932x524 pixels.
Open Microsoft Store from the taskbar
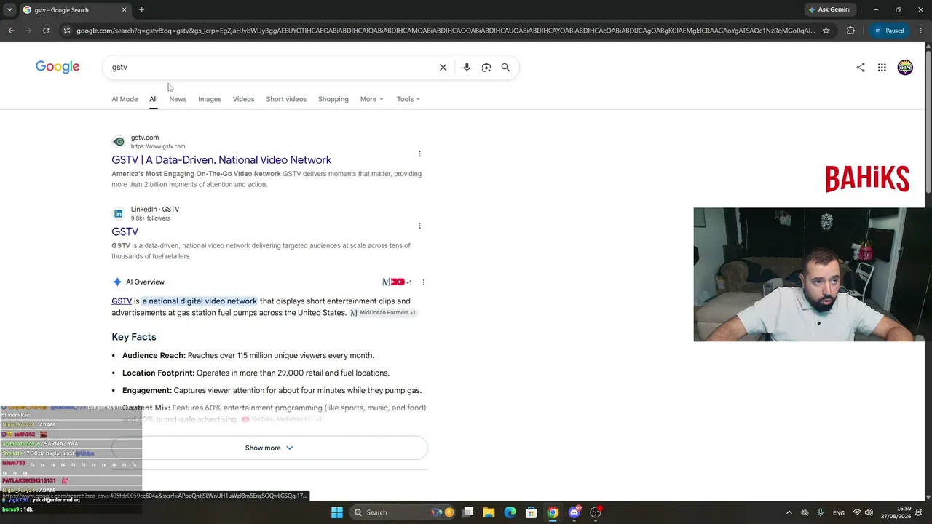pyautogui.click(x=532, y=512)
